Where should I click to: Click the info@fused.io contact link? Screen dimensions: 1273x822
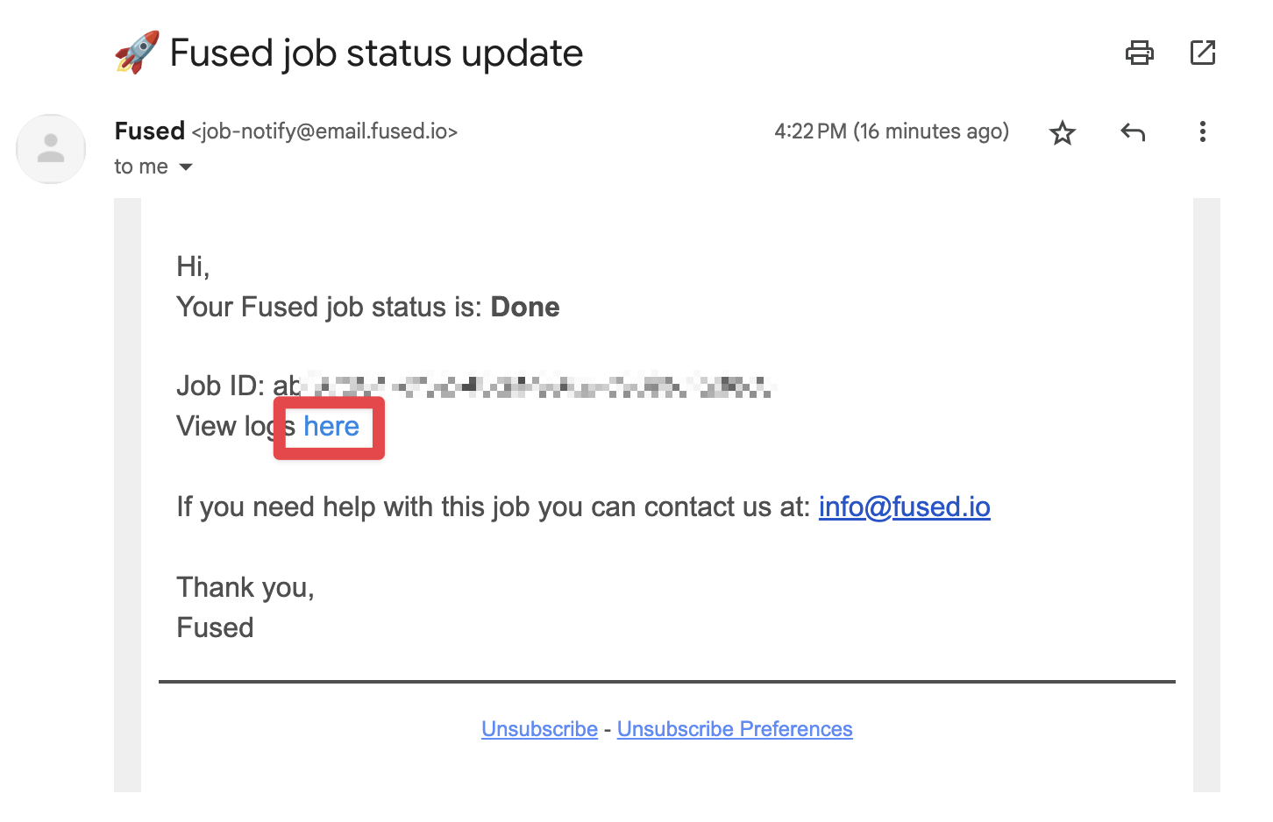(904, 507)
